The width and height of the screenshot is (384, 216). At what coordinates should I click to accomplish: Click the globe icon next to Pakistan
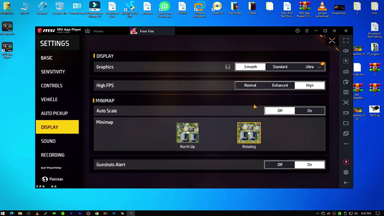(x=45, y=179)
